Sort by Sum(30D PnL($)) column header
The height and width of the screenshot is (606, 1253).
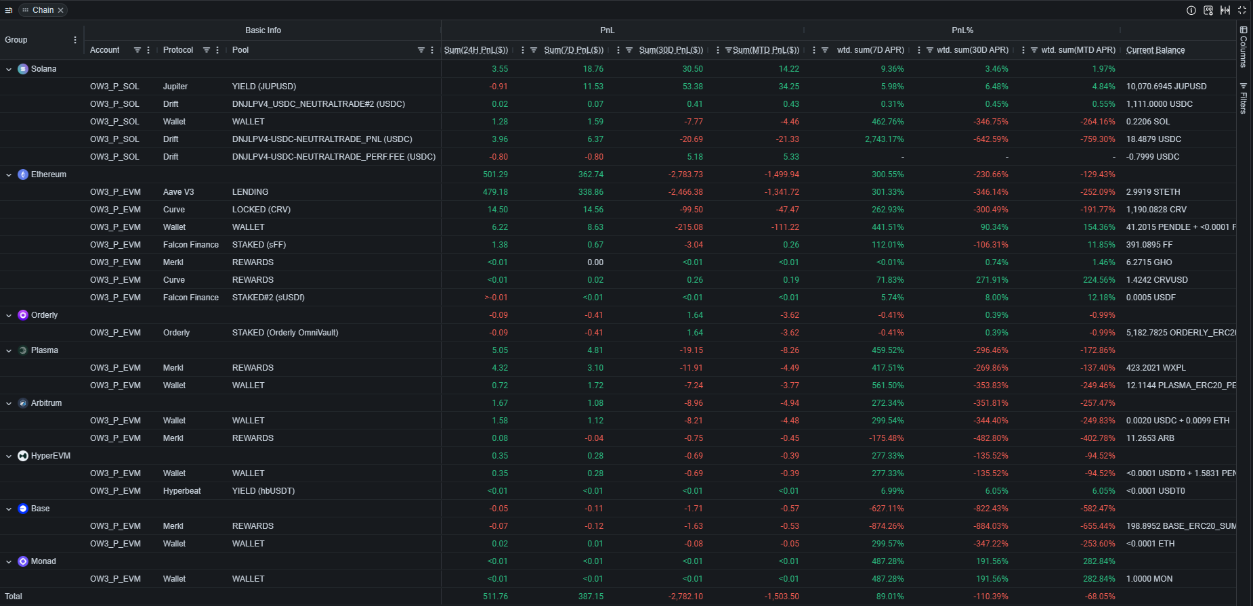pos(671,50)
